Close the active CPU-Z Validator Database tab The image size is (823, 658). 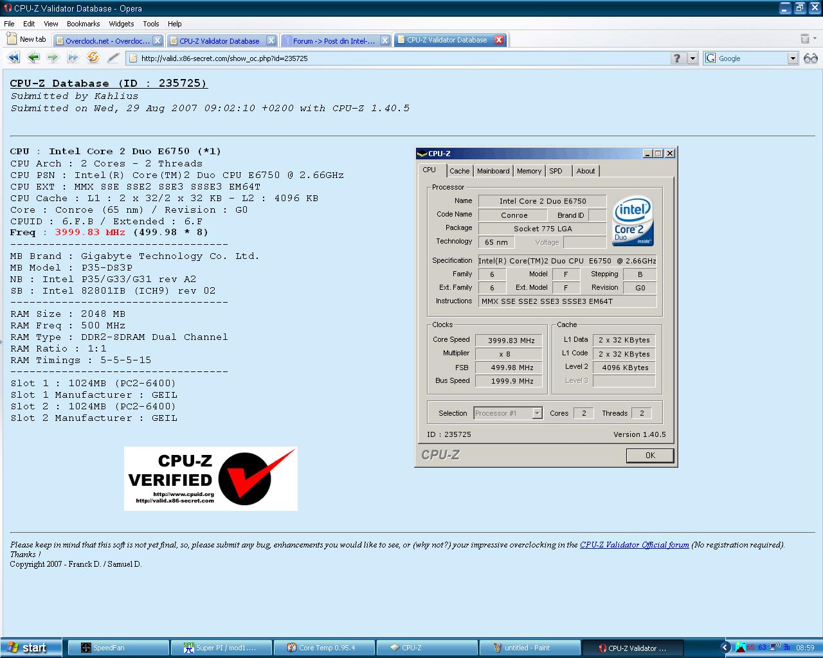499,40
